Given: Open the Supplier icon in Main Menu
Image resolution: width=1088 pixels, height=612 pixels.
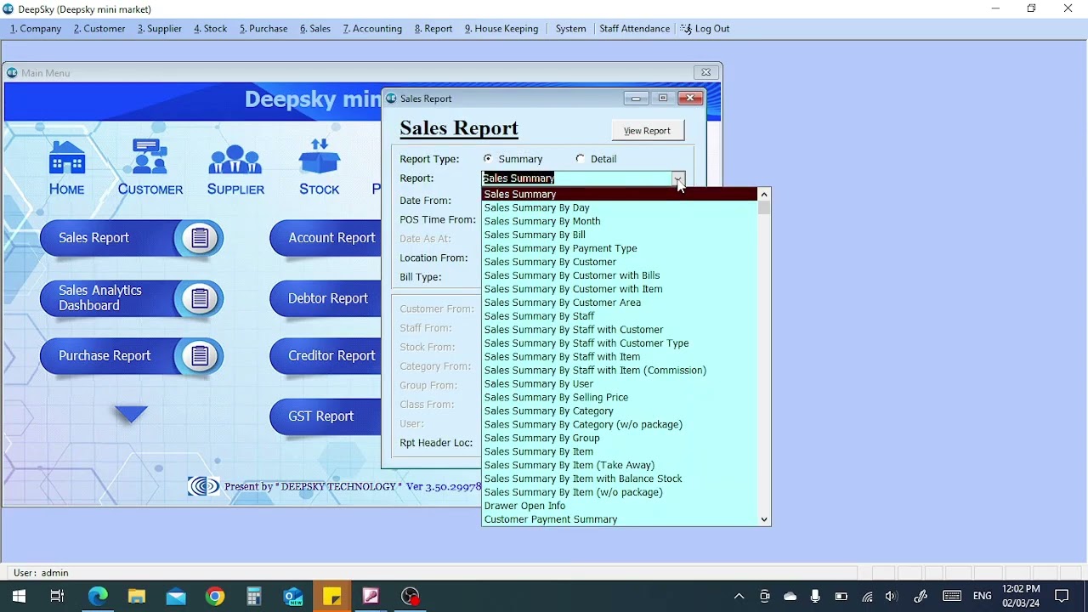Looking at the screenshot, I should tap(235, 167).
